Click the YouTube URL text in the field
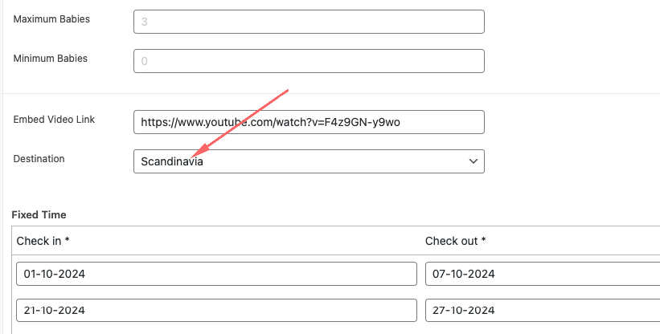The width and height of the screenshot is (660, 334). coord(270,122)
